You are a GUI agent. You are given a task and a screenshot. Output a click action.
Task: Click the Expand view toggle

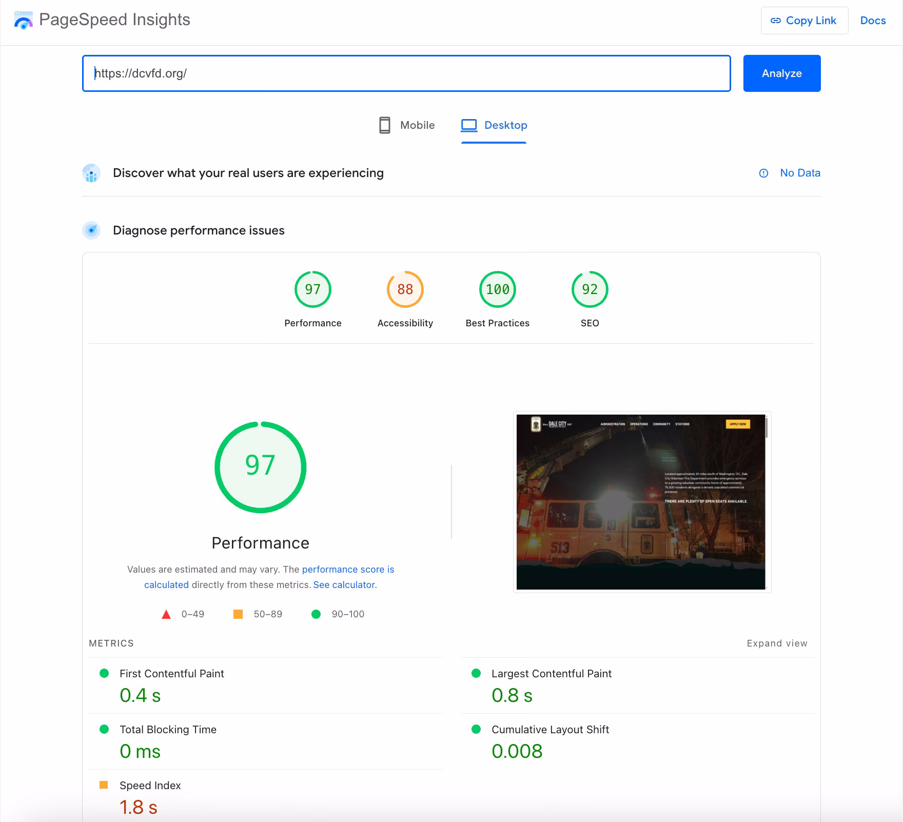coord(777,643)
